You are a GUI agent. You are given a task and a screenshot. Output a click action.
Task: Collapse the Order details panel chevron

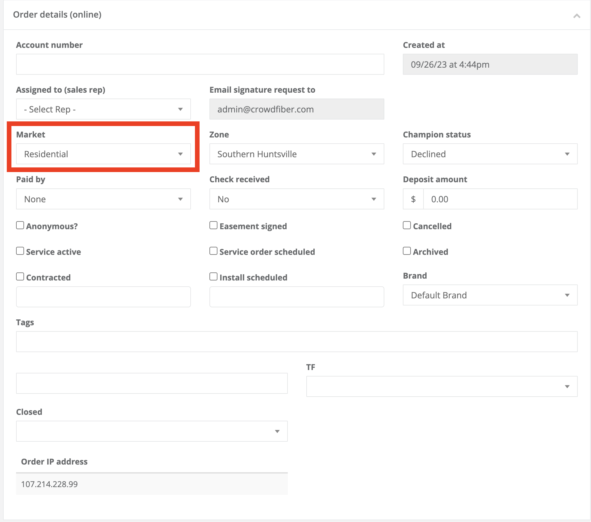click(x=577, y=16)
